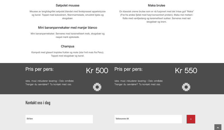224x130 pixels.
Task: Click the Søtpotet mousse description paragraph
Action: click(67, 15)
